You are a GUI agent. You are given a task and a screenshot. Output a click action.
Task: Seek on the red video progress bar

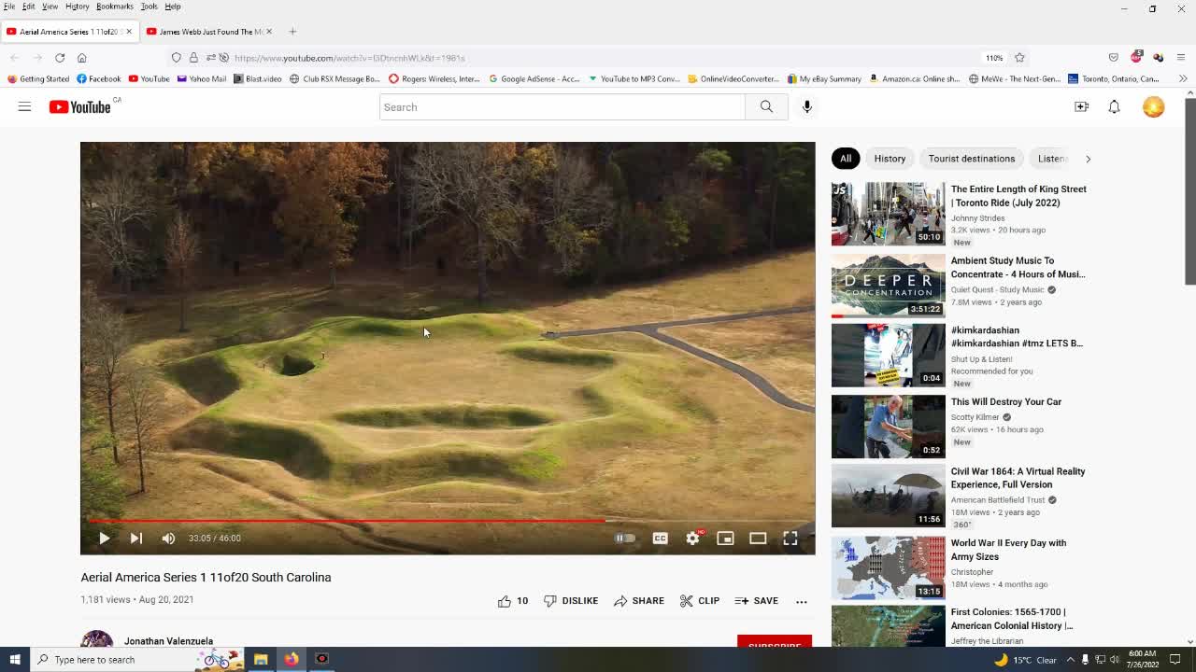(448, 521)
